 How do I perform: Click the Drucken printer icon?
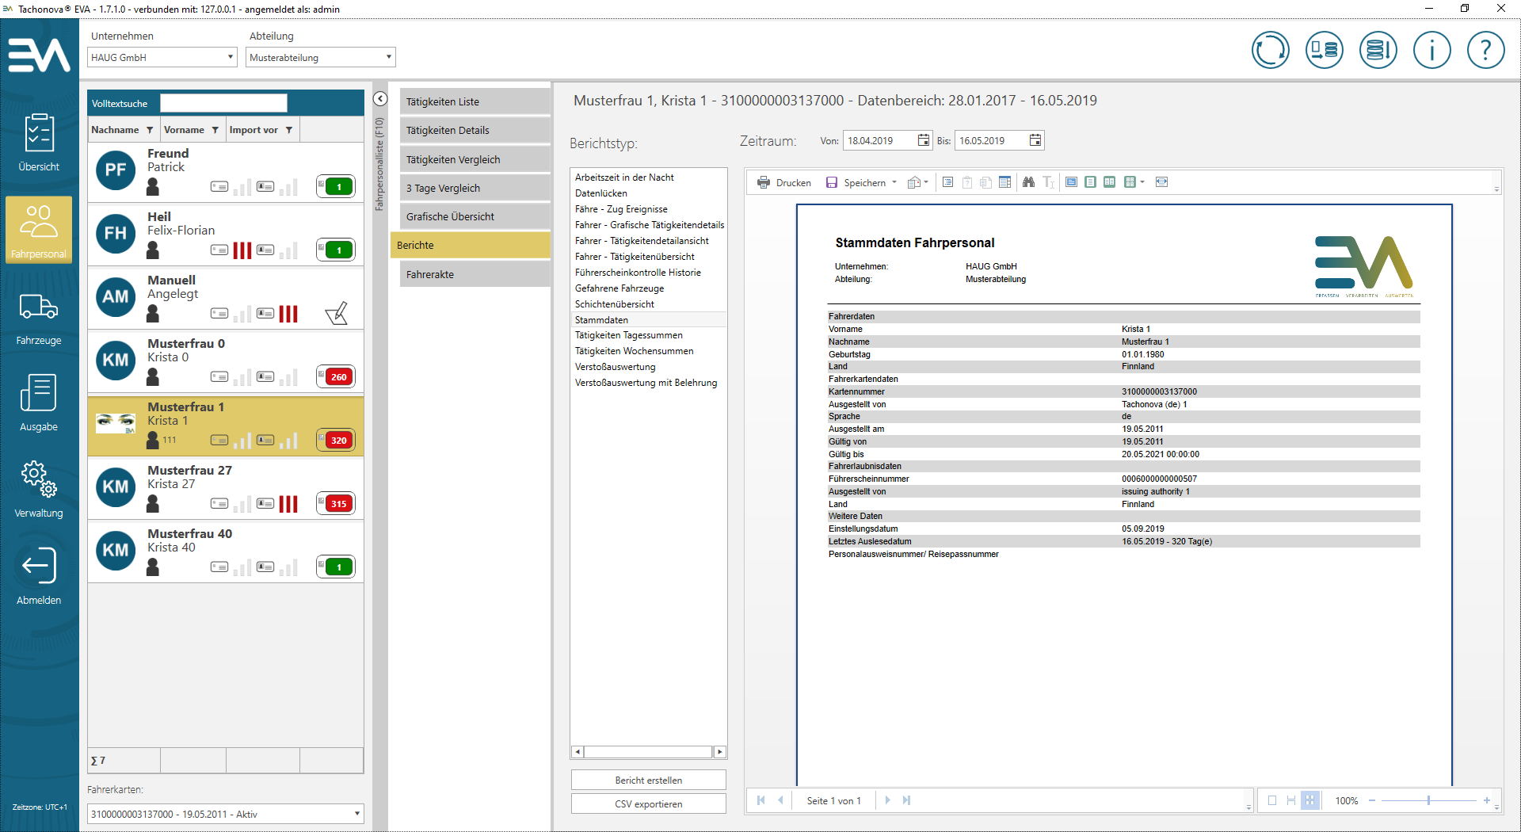click(764, 182)
